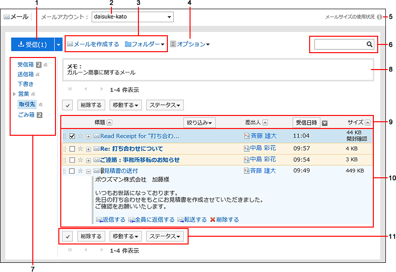Open the ご連絡：事務所移転のお知らせ mail

(140, 160)
